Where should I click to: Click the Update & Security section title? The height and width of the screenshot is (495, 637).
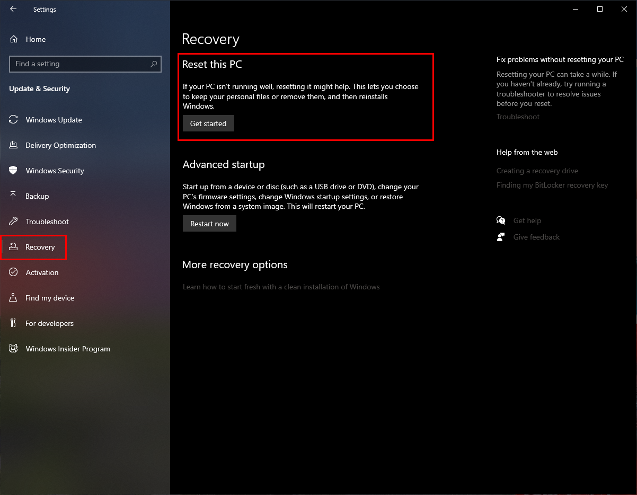(x=40, y=89)
